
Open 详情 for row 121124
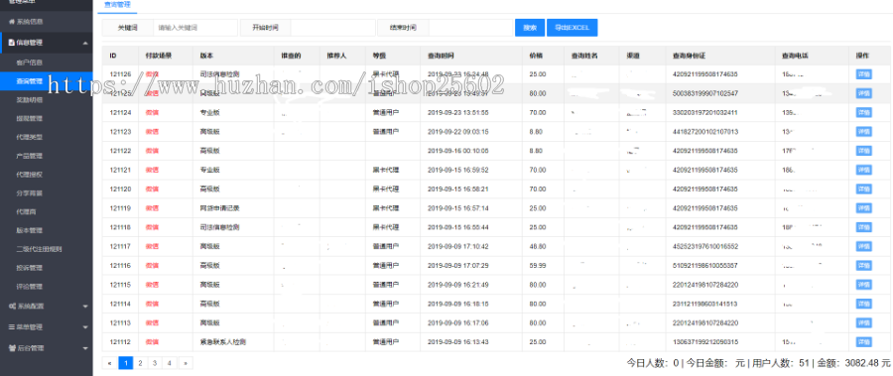pos(863,113)
